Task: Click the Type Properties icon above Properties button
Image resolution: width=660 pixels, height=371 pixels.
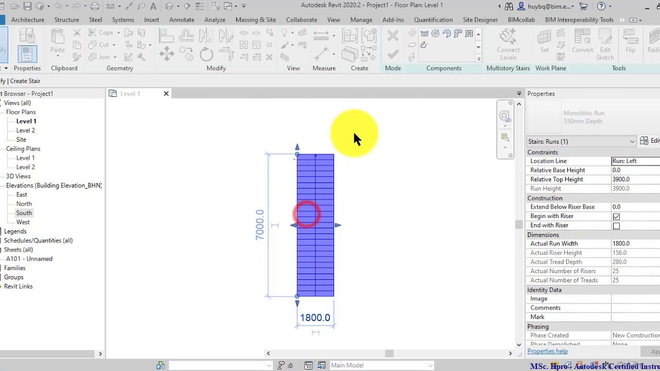Action: [27, 35]
